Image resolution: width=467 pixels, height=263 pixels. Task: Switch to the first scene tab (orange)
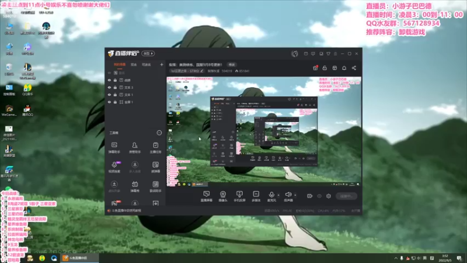click(120, 64)
